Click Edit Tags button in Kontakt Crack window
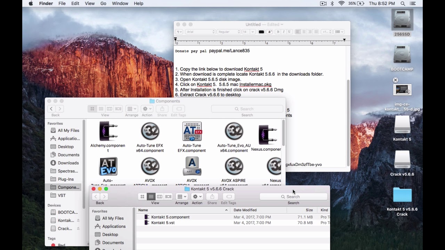The width and height of the screenshot is (445, 250). (229, 197)
